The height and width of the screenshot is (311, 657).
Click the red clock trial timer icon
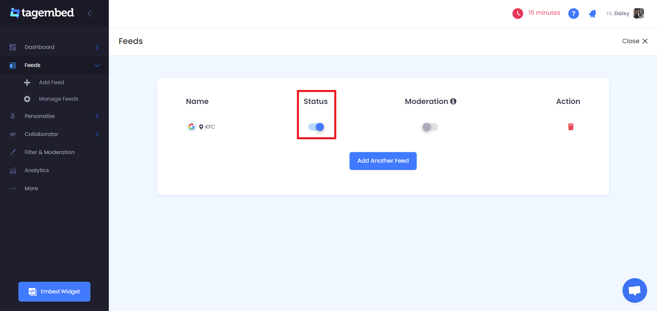click(518, 14)
